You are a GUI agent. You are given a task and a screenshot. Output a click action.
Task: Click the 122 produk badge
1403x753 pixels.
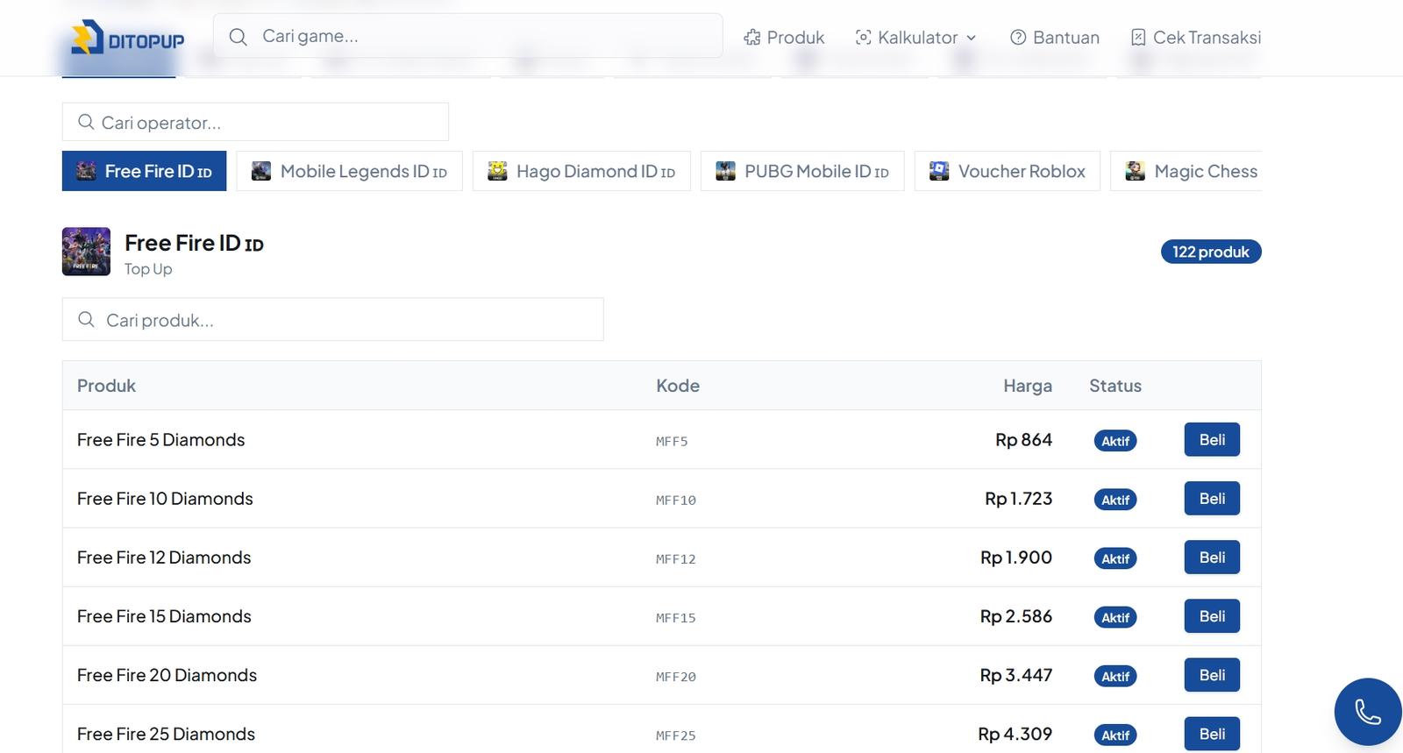[1210, 252]
